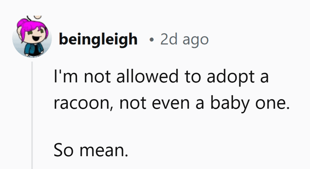Click the beingleigh username link

[98, 40]
